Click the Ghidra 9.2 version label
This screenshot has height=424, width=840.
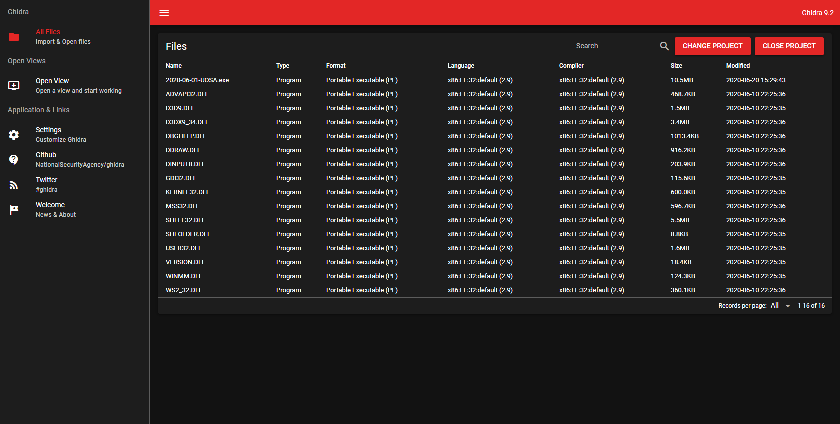point(818,13)
